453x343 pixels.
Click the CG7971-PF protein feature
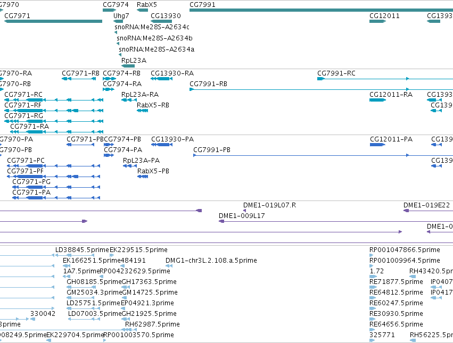(53, 177)
